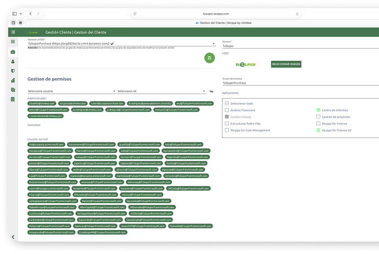Screen dimensions: 379x254
Task: Open the user icon in sidebar
Action: coord(13,61)
